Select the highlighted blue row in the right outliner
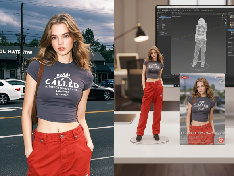The image size is (234, 176). (x=231, y=30)
